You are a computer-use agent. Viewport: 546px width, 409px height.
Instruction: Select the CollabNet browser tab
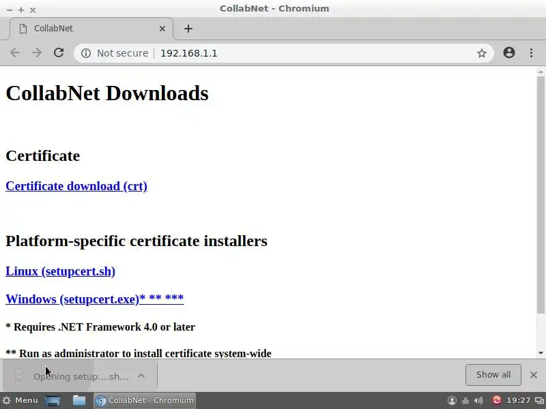tap(91, 29)
